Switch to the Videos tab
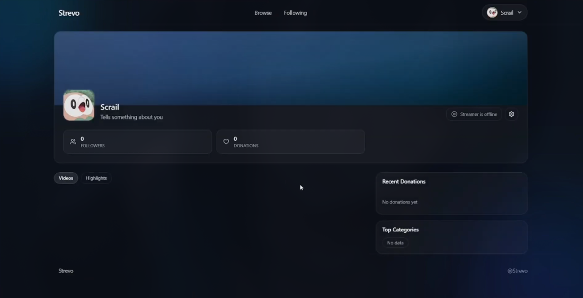Viewport: 583px width, 298px height. pos(66,178)
